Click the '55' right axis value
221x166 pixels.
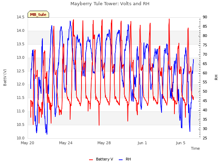coord(205,82)
